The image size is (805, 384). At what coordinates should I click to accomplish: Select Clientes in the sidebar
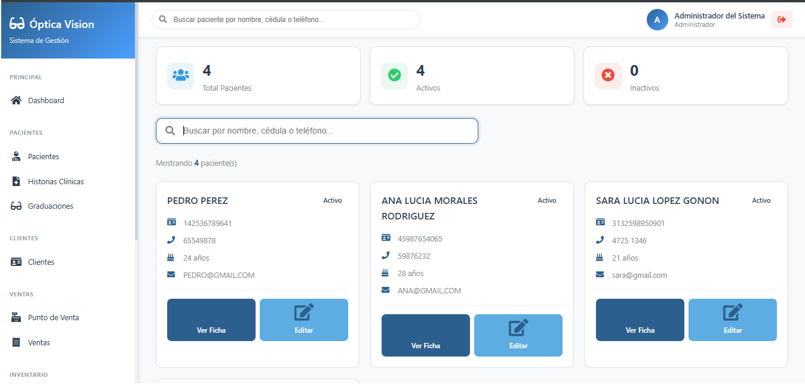[x=41, y=262]
